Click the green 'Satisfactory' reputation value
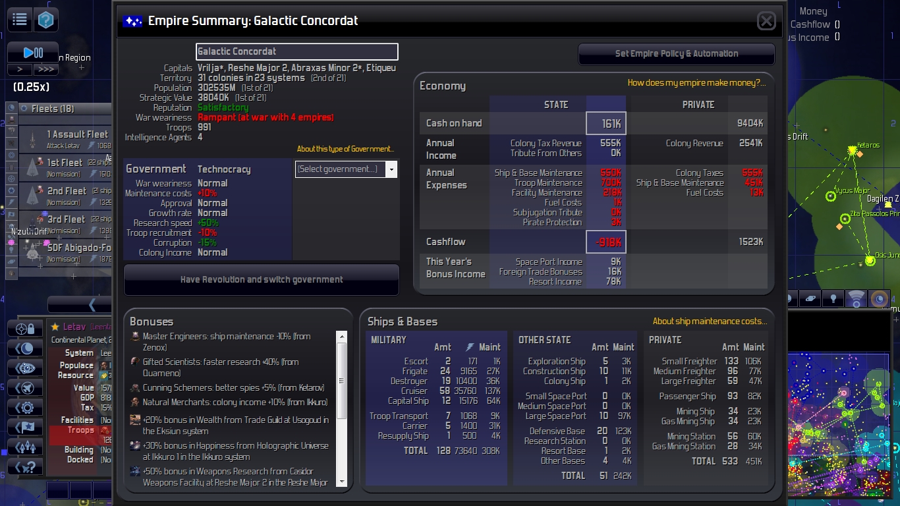Image resolution: width=900 pixels, height=506 pixels. [223, 107]
